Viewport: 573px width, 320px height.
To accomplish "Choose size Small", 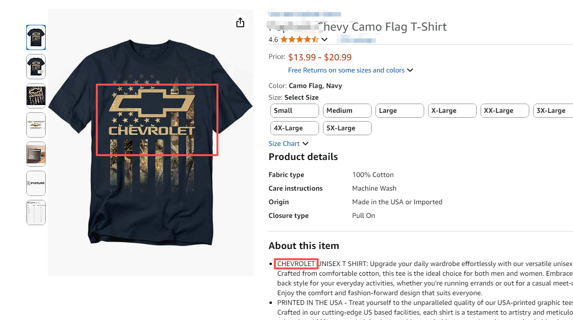I will click(x=294, y=111).
